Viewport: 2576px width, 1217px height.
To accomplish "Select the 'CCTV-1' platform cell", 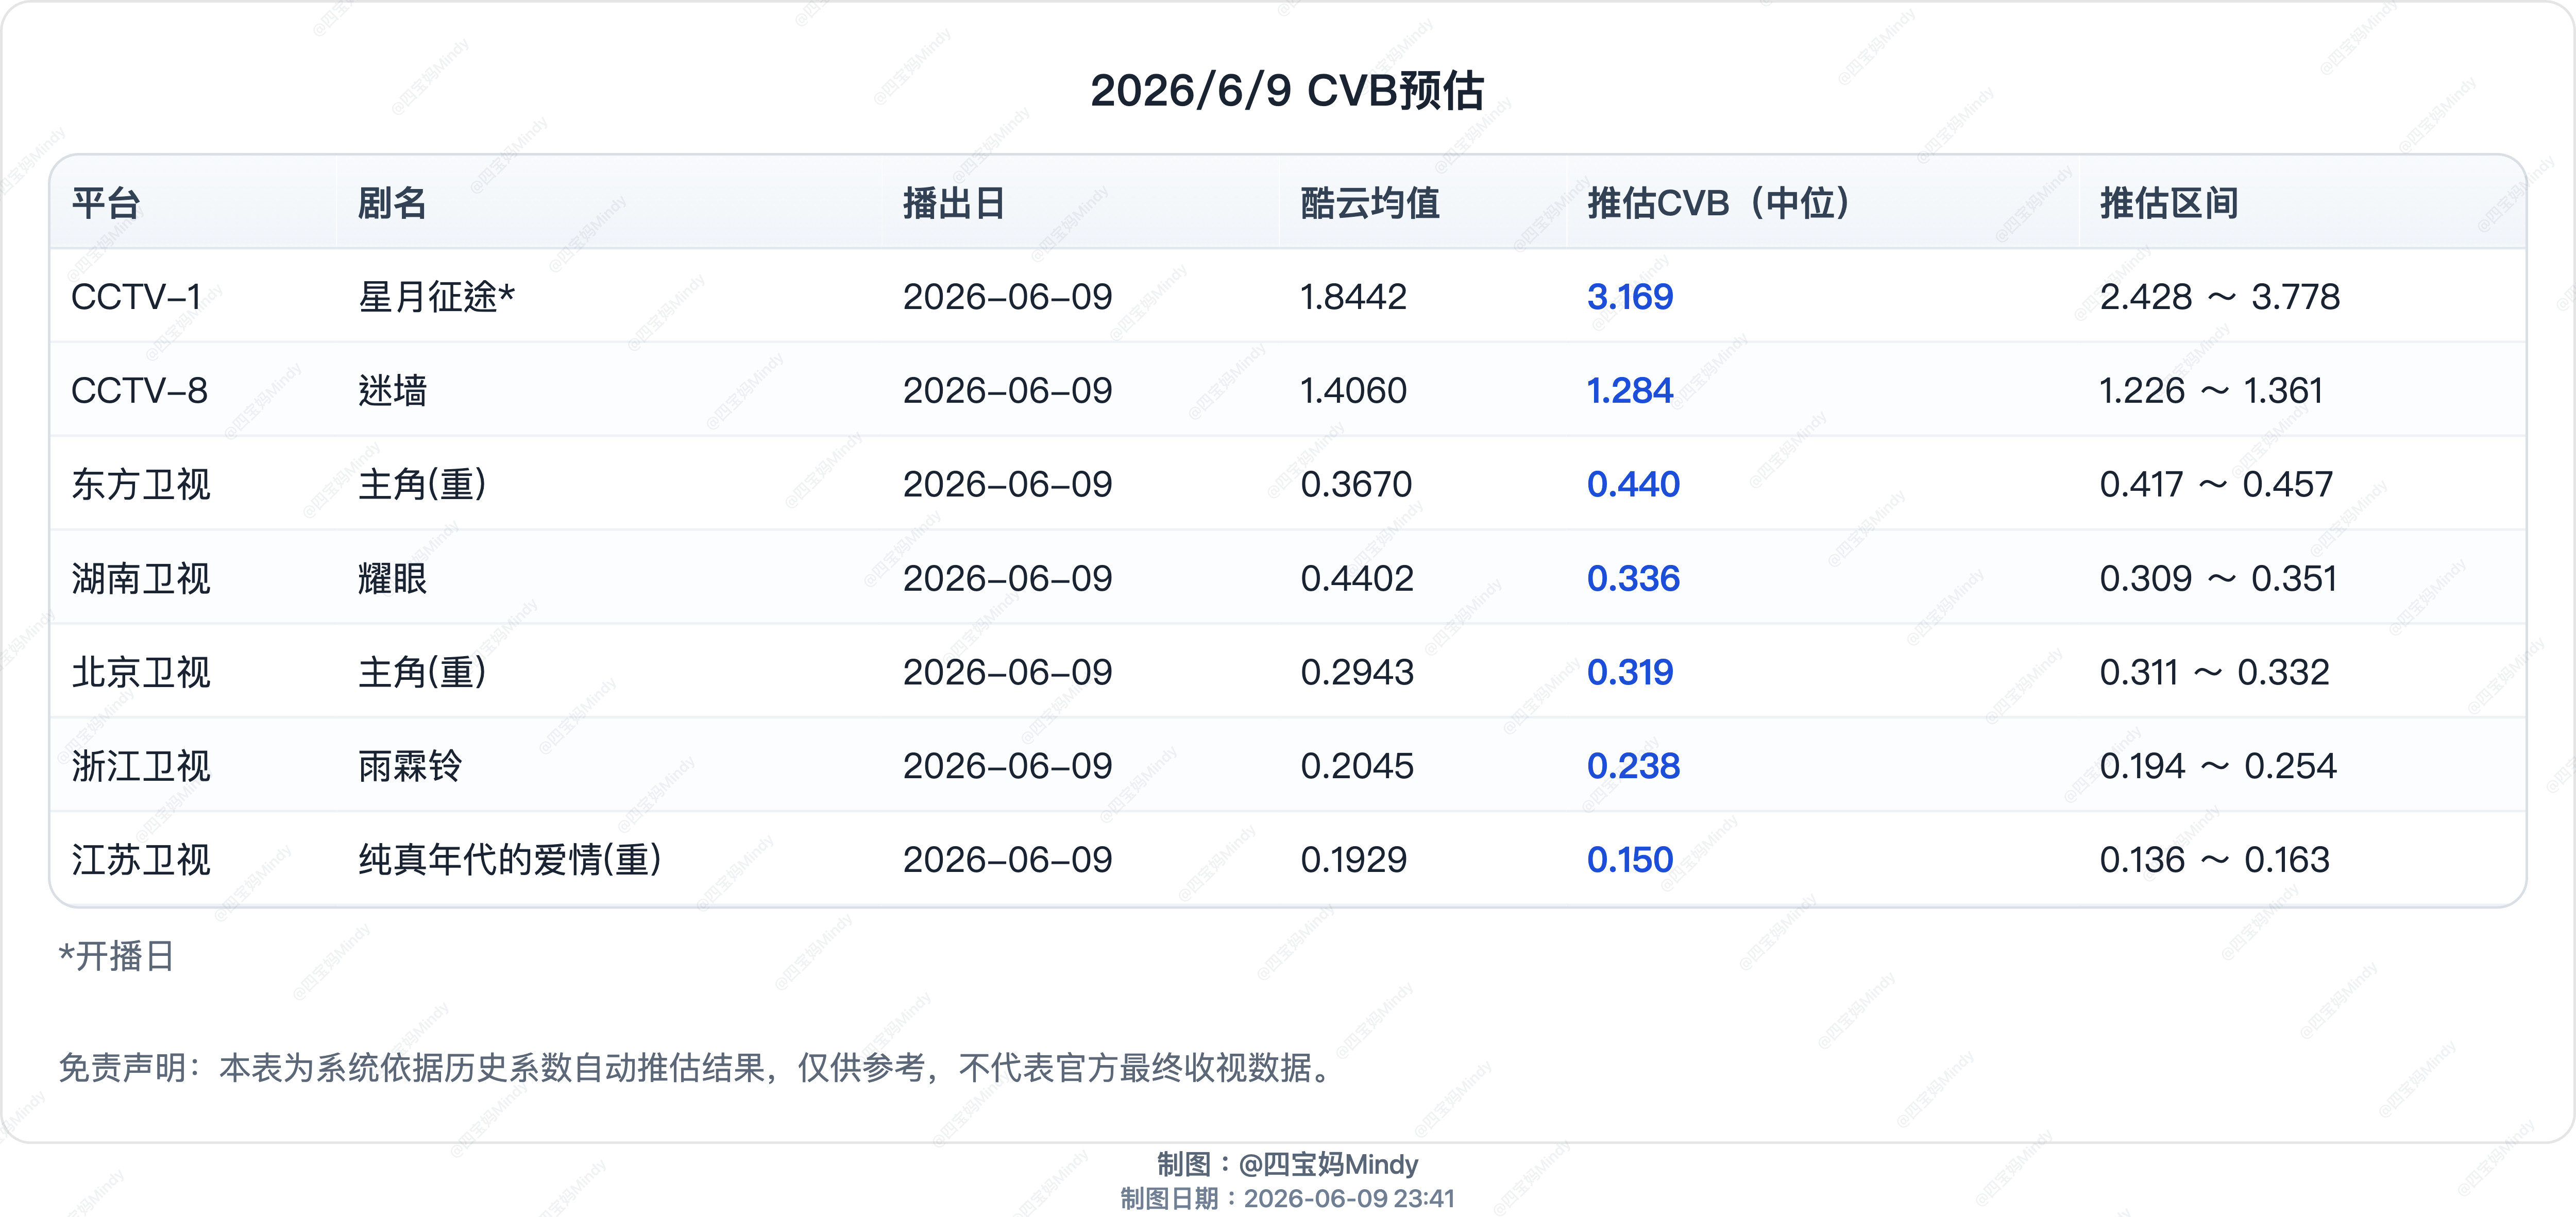I will tap(136, 297).
